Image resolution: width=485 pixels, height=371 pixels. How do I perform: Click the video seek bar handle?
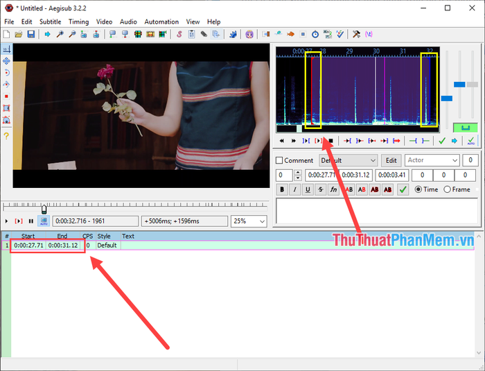tap(44, 209)
